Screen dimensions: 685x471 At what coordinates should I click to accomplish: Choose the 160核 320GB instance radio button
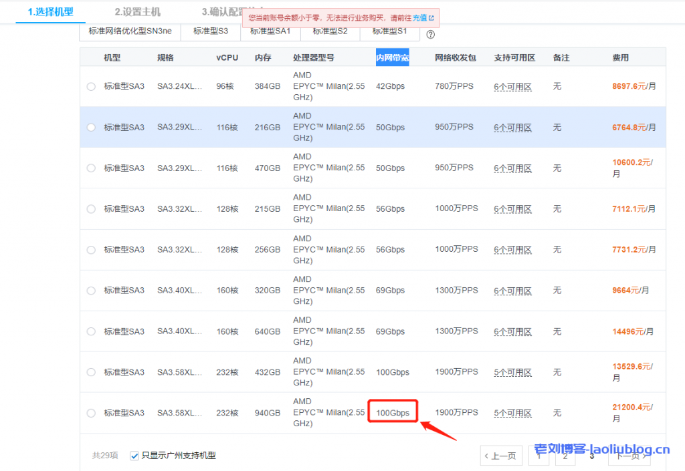click(x=91, y=291)
